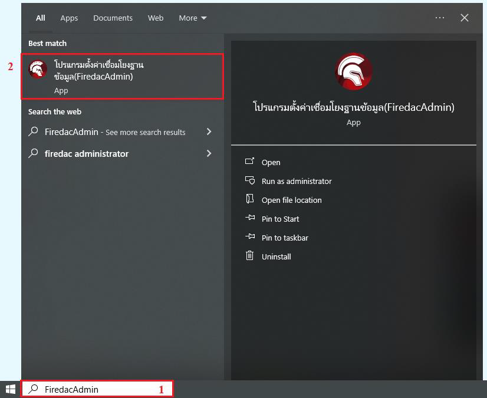
Task: Open the three-dot options menu
Action: pos(440,18)
